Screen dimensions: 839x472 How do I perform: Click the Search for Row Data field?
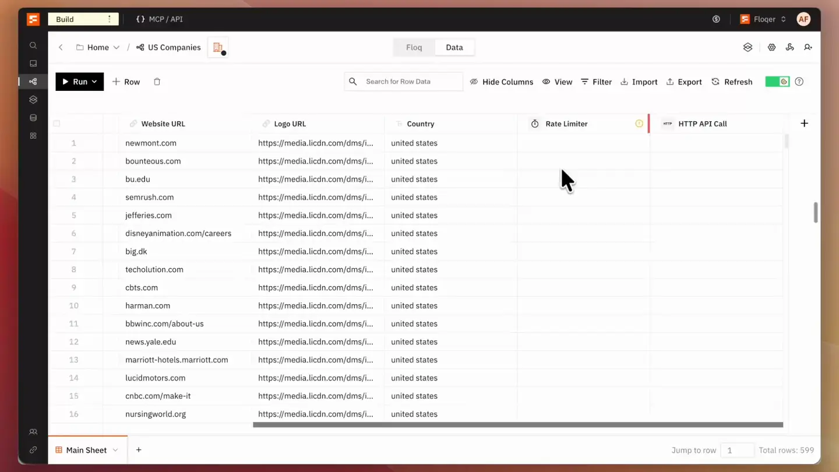pyautogui.click(x=404, y=82)
